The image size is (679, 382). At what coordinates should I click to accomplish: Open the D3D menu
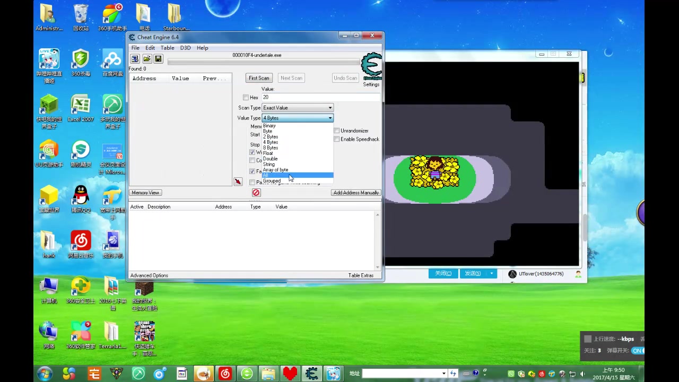pos(185,48)
